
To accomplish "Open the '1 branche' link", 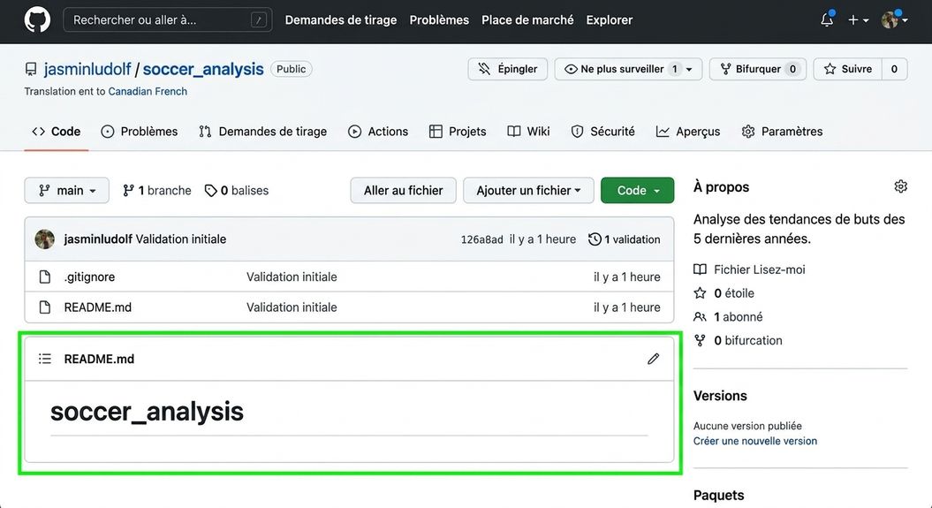I will tap(157, 190).
